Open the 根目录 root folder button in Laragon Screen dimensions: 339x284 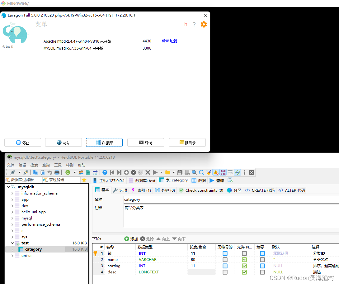[187, 142]
